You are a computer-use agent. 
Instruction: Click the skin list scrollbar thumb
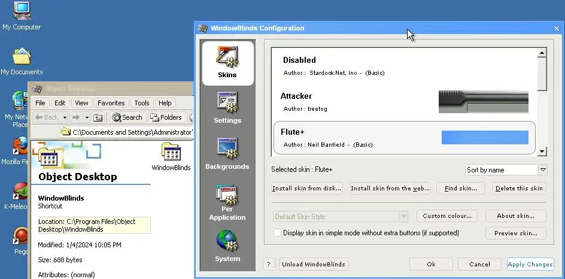(542, 74)
